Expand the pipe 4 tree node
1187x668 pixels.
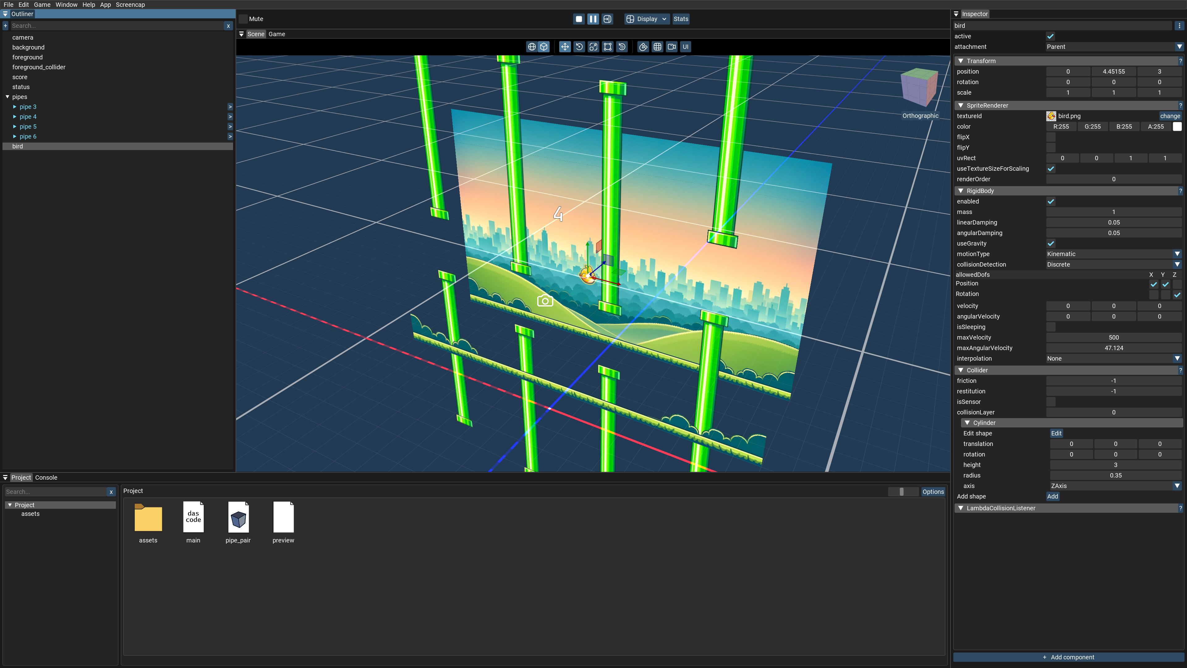[x=15, y=117]
